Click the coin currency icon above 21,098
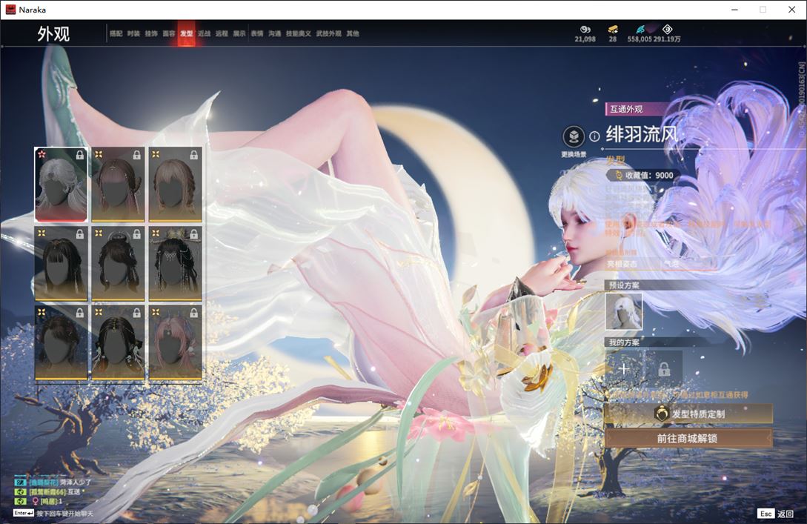807x524 pixels. [x=585, y=30]
